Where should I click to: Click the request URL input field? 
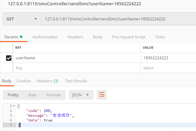click(119, 19)
